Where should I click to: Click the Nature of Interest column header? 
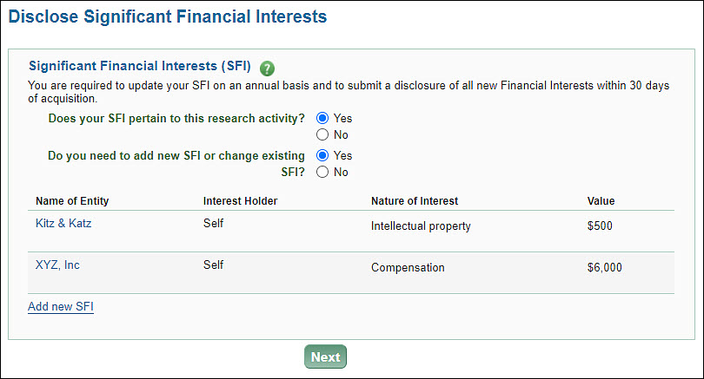tap(415, 201)
